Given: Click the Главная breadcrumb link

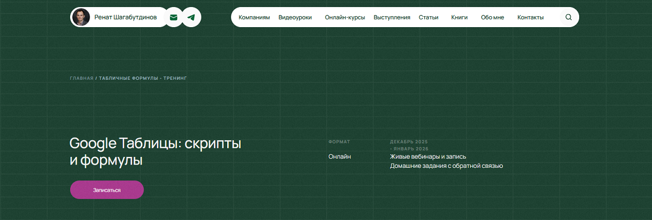Looking at the screenshot, I should pyautogui.click(x=81, y=78).
